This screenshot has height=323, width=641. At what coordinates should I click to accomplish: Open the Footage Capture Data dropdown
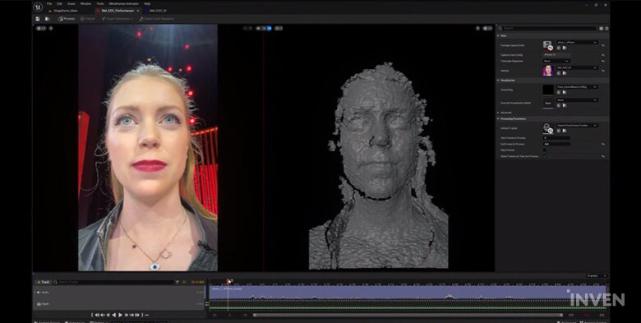pyautogui.click(x=577, y=43)
